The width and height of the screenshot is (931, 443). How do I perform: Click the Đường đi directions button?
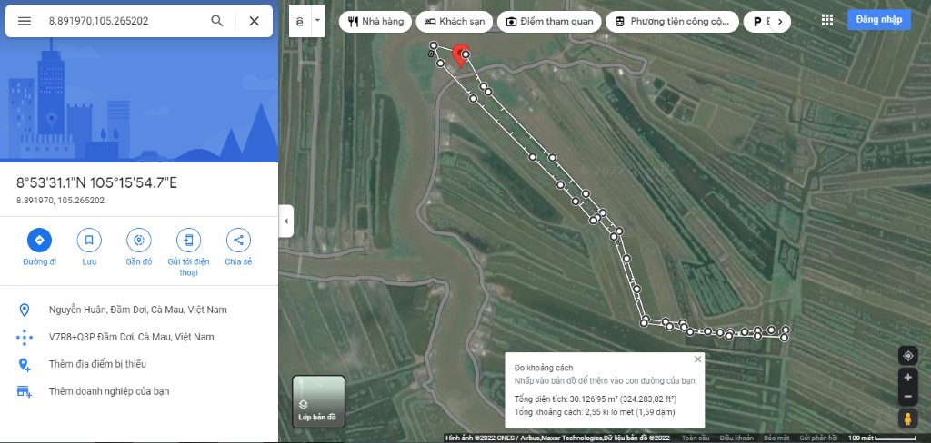(x=39, y=241)
